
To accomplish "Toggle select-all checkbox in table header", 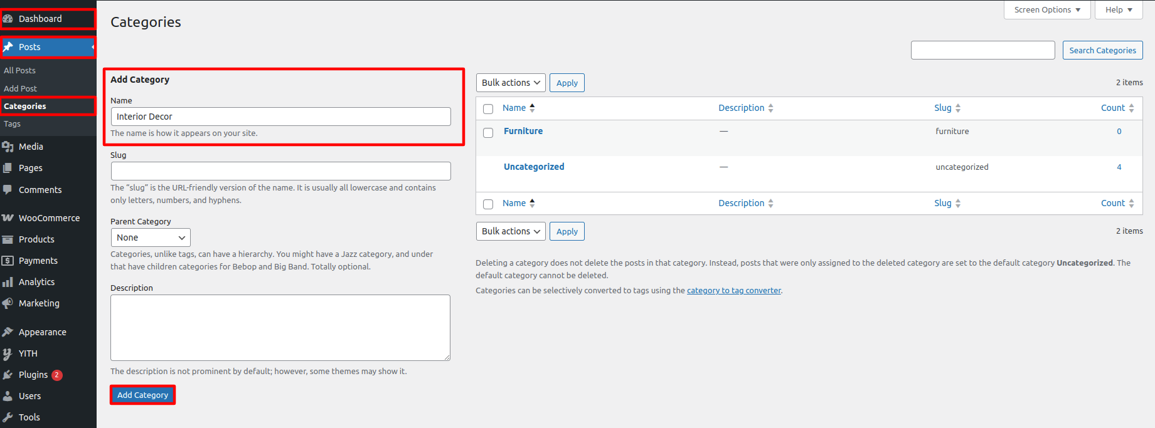I will point(488,109).
